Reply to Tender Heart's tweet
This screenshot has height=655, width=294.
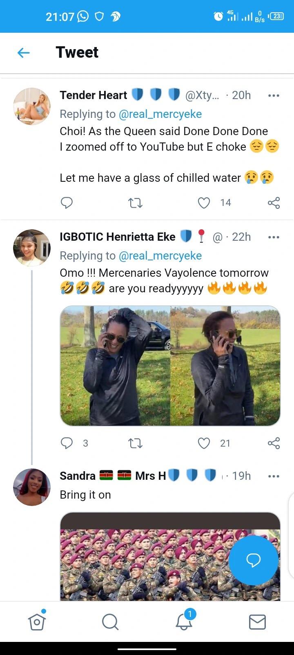pyautogui.click(x=67, y=203)
